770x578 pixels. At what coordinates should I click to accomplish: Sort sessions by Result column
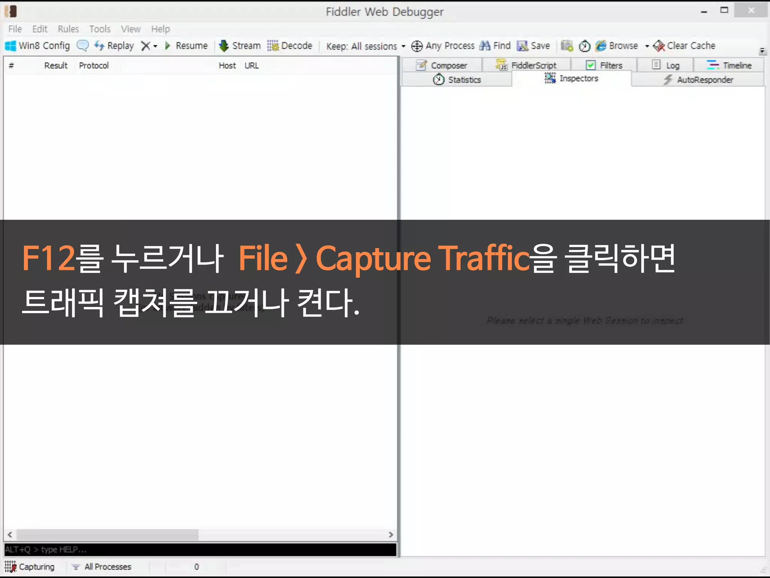(x=56, y=65)
